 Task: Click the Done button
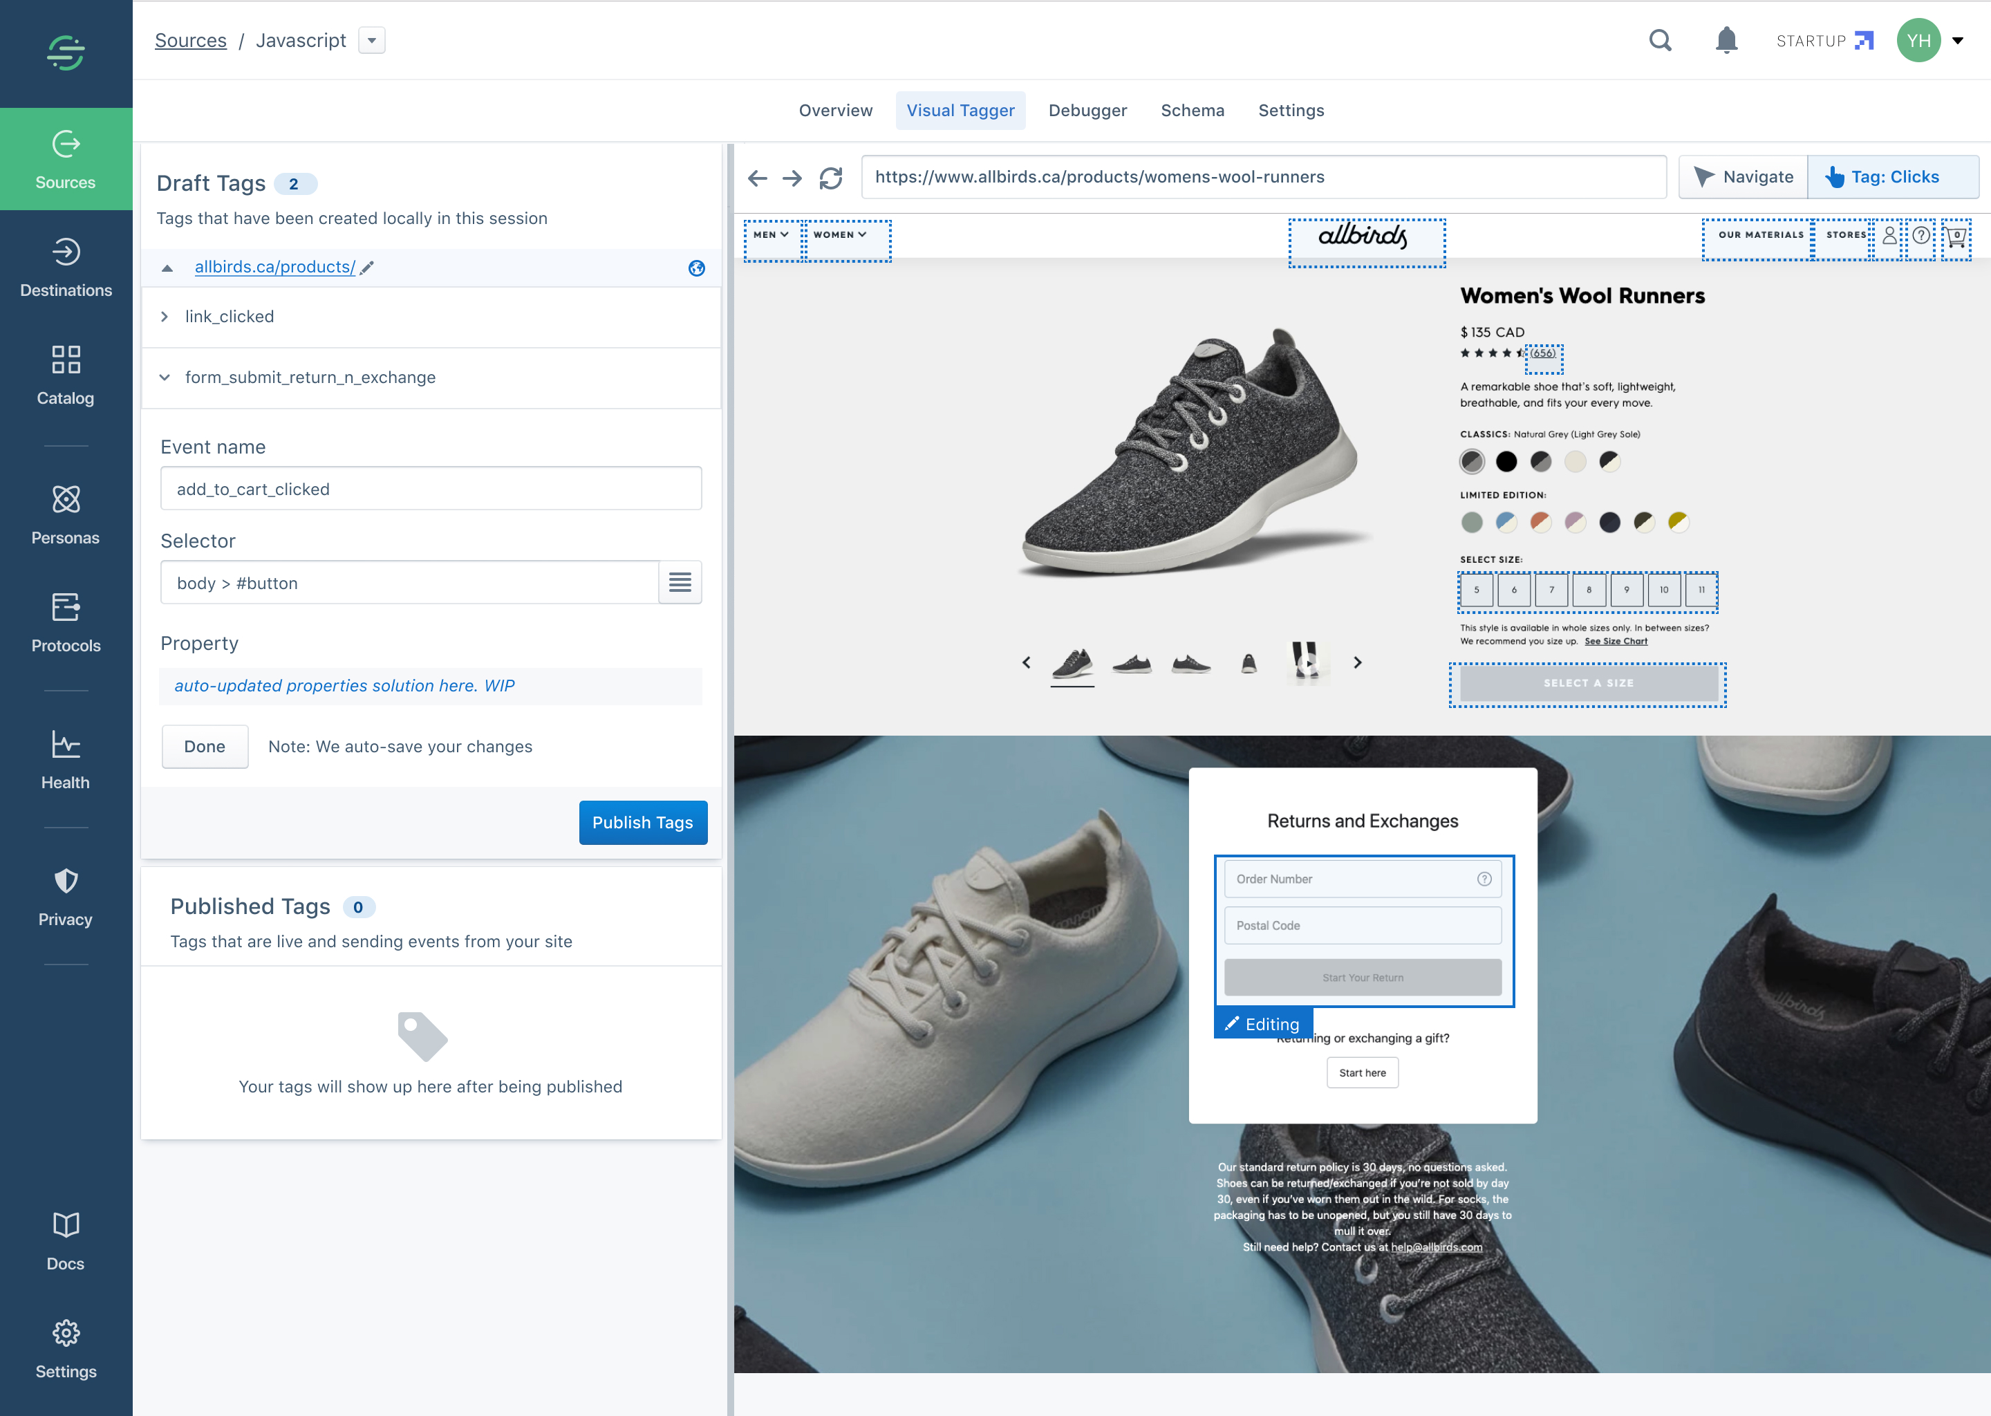(205, 746)
